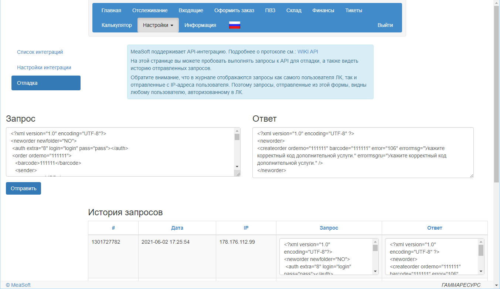
Task: Open the Финансы section
Action: tap(323, 10)
